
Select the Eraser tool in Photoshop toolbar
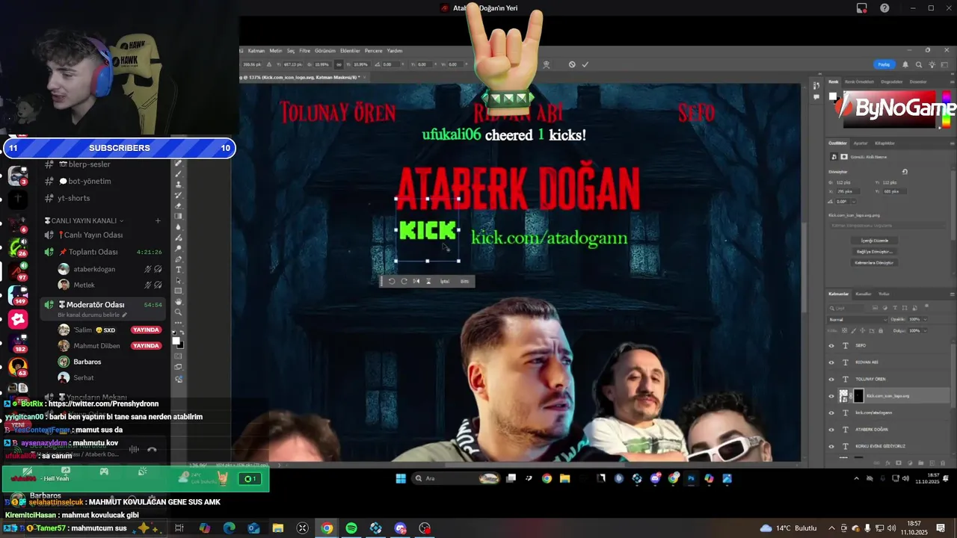pos(178,205)
